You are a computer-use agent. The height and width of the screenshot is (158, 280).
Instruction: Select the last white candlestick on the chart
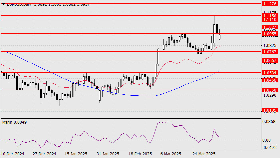pyautogui.click(x=219, y=37)
